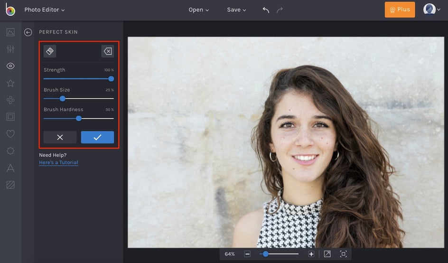The width and height of the screenshot is (448, 263).
Task: Adjust the Strength slider handle
Action: click(x=111, y=79)
